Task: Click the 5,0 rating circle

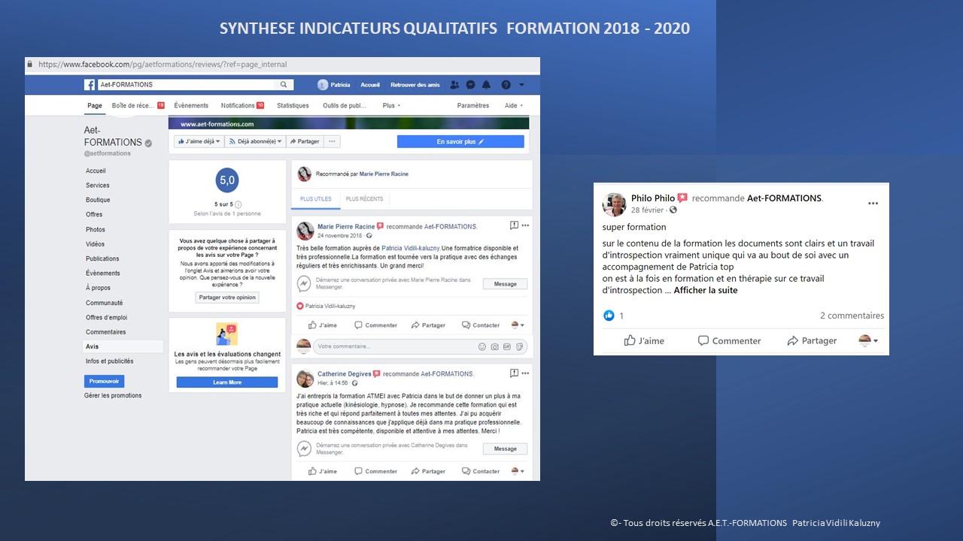Action: [x=227, y=180]
